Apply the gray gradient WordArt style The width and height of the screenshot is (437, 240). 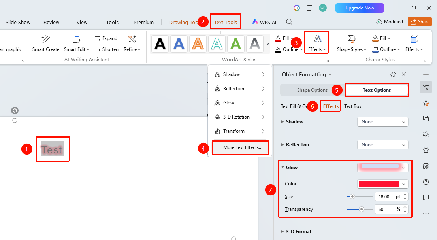point(255,44)
